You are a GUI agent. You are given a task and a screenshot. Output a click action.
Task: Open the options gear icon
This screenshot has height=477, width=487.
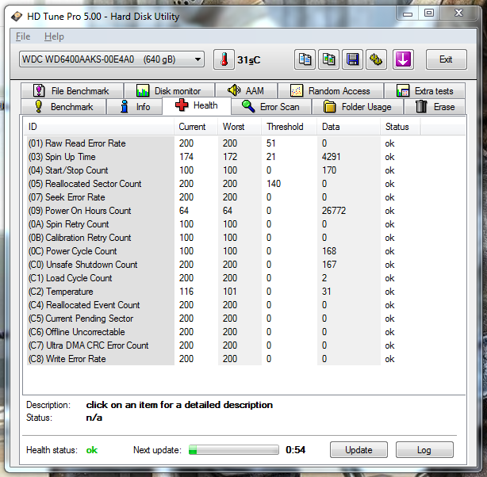(376, 59)
